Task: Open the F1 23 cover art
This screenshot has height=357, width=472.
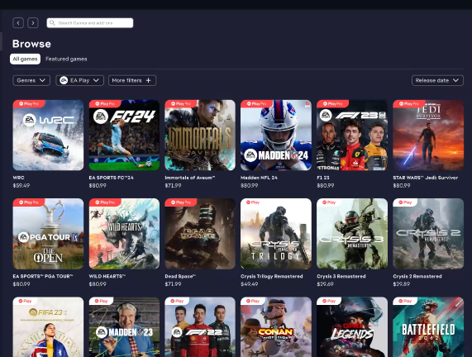Action: point(352,136)
